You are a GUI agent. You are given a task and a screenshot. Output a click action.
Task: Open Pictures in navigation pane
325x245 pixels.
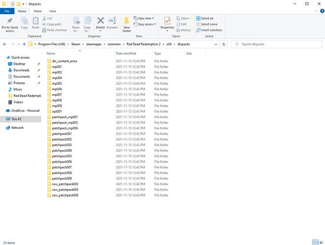tap(19, 83)
